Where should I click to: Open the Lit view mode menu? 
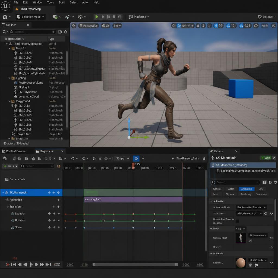coord(106,26)
